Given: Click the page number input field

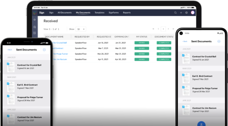Looking at the screenshot, I should pos(163,29).
